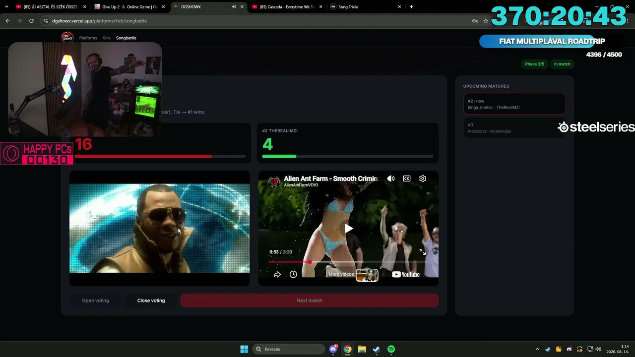
Task: Click the In match status badge
Action: (x=562, y=64)
